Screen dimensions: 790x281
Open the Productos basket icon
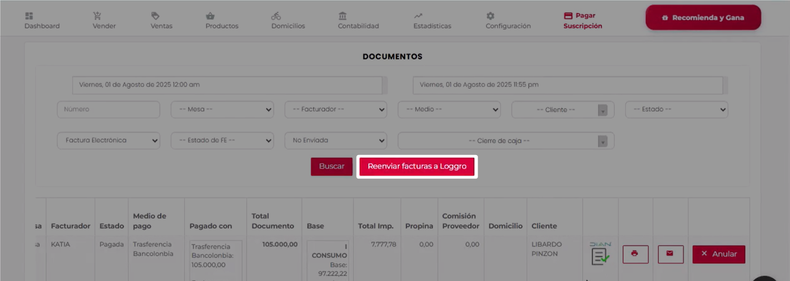(x=210, y=16)
